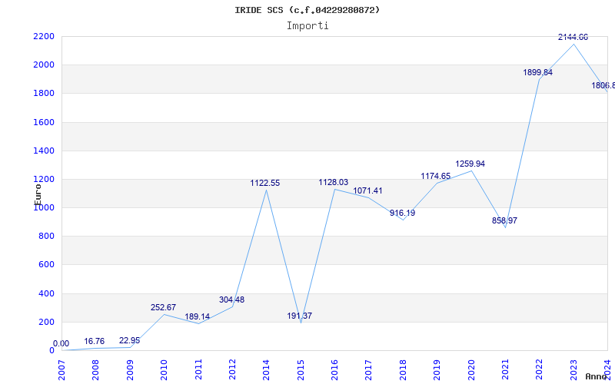
Task: Select the 0.00 data label
Action: (x=61, y=343)
